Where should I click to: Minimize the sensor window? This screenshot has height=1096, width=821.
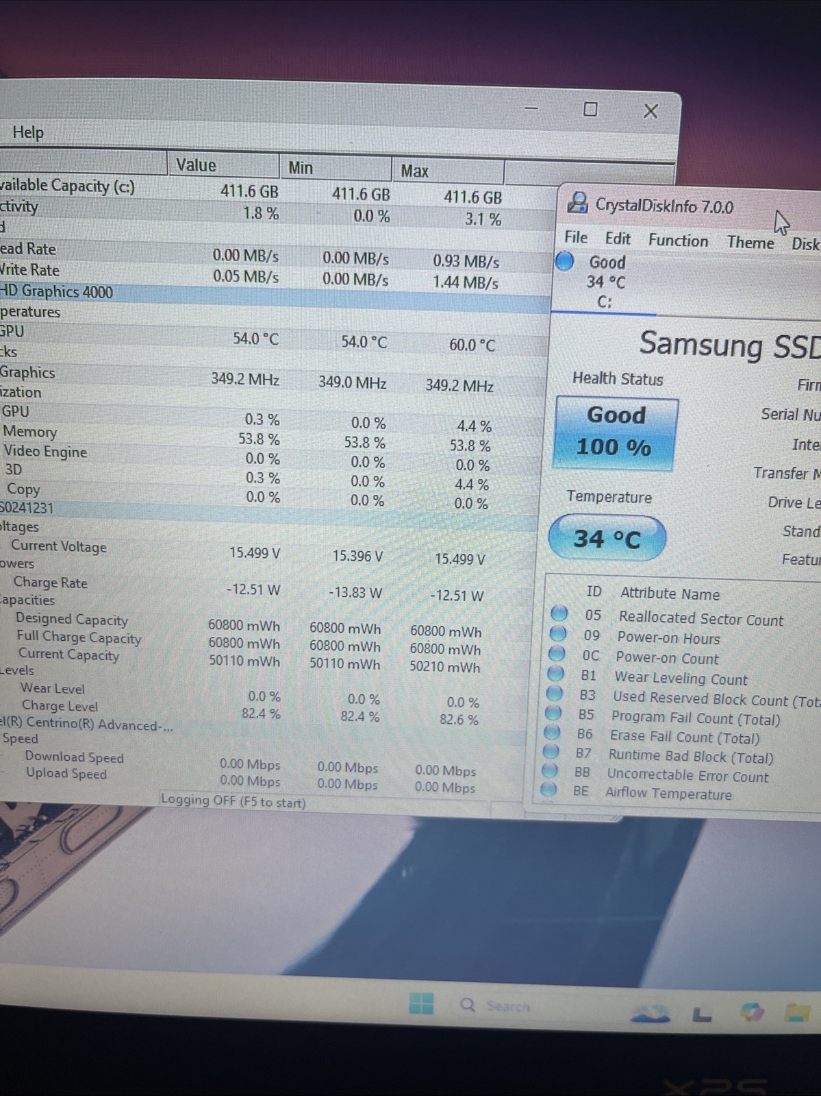pyautogui.click(x=531, y=108)
